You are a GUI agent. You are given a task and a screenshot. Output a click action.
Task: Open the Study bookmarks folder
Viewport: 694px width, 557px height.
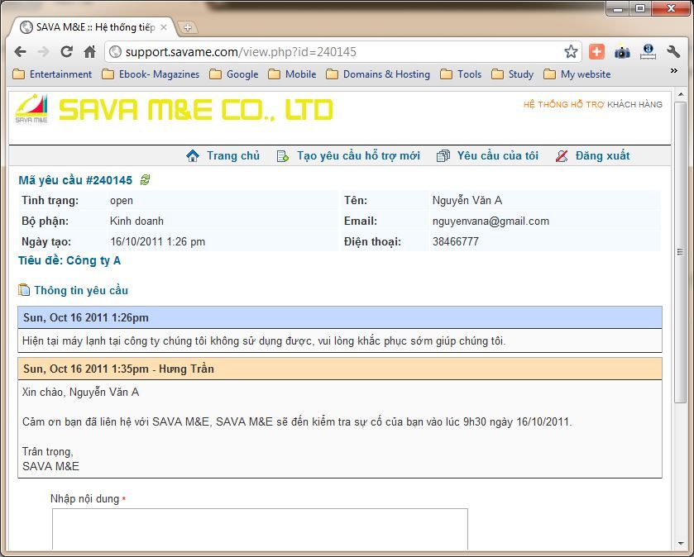click(x=513, y=74)
